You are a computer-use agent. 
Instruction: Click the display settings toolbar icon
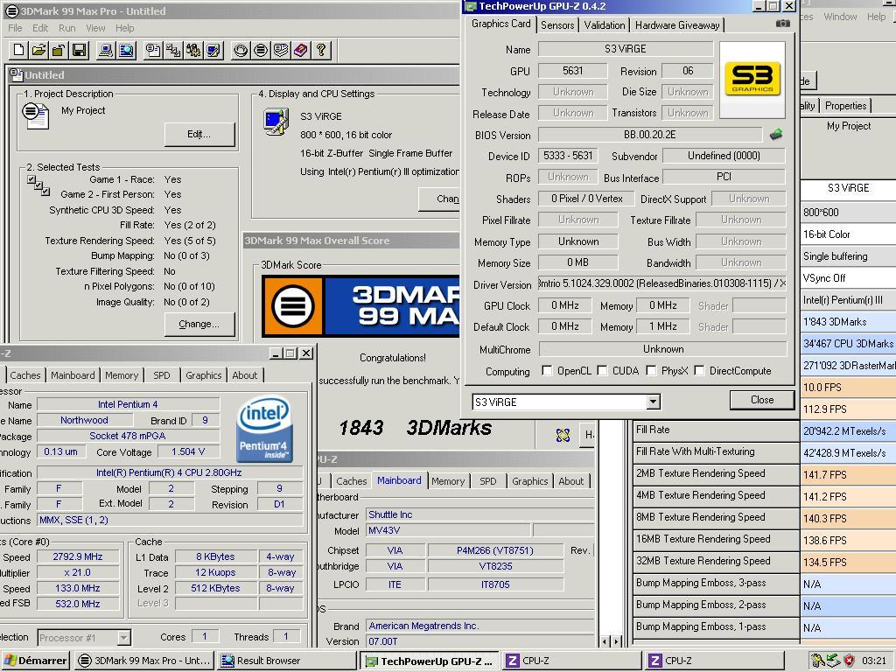[x=213, y=50]
